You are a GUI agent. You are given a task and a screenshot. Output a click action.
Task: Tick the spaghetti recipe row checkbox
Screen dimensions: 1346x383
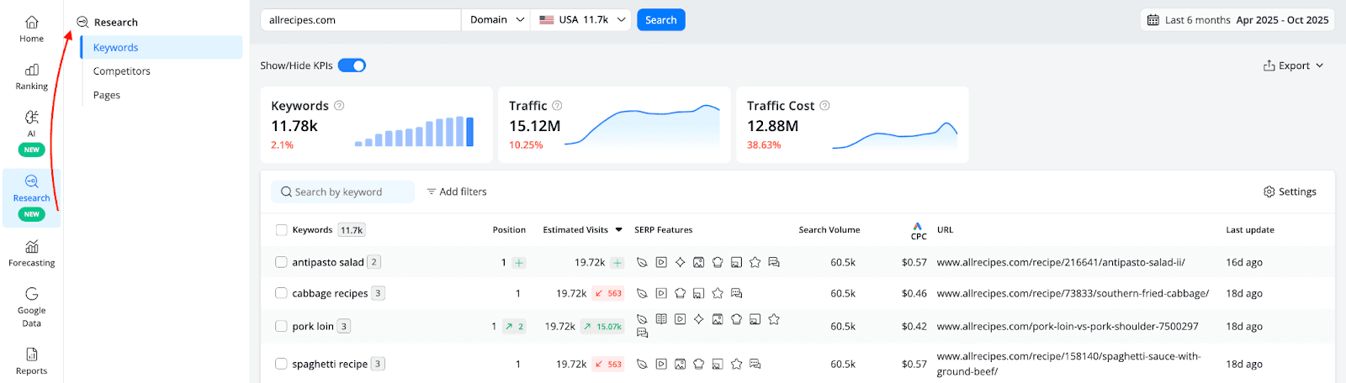pos(281,364)
